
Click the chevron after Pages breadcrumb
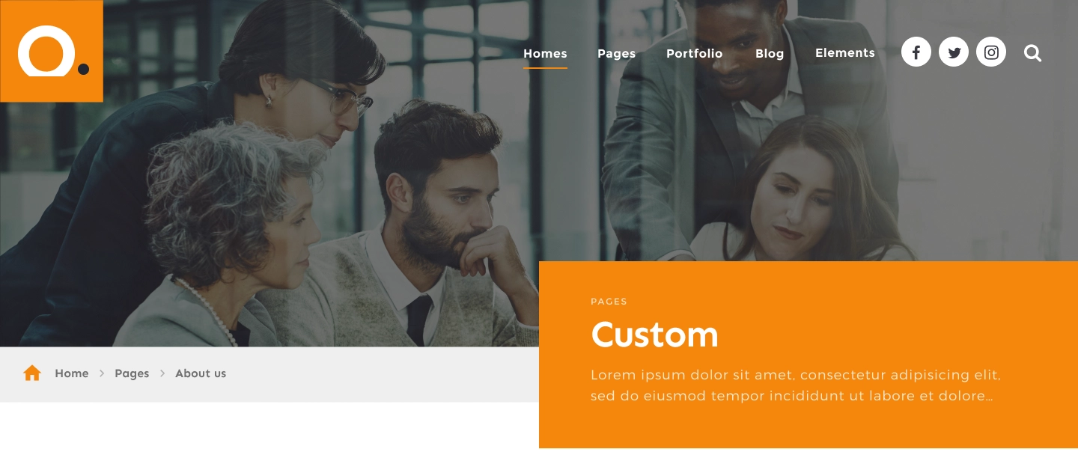click(x=162, y=373)
